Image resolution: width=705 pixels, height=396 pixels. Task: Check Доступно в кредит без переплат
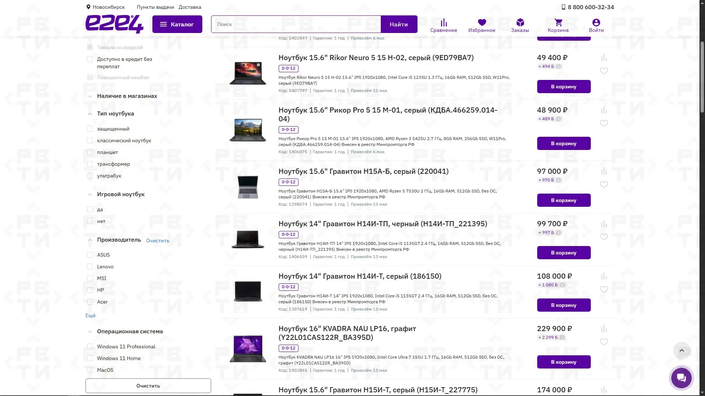pos(90,59)
